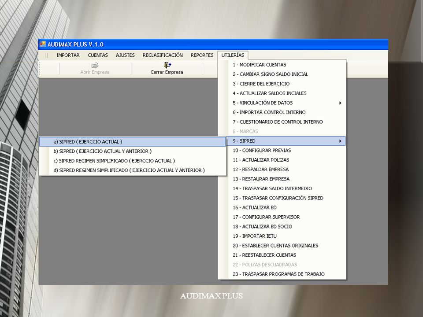This screenshot has height=317, width=423.
Task: Select 20 - ESTABLECER CUENTAS ORIGINALES
Action: pyautogui.click(x=282, y=246)
